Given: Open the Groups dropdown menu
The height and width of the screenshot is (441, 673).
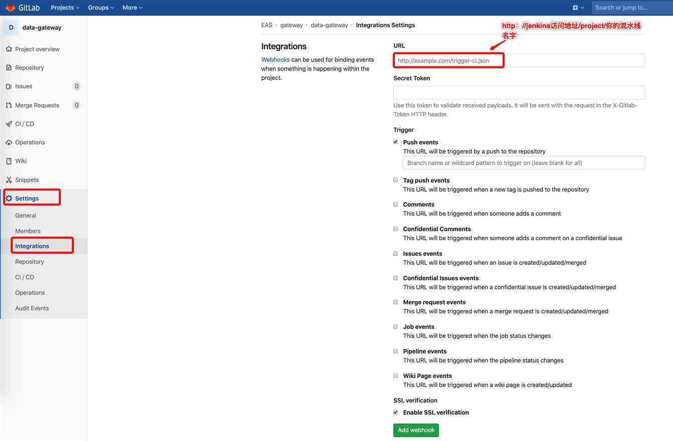Looking at the screenshot, I should (101, 8).
